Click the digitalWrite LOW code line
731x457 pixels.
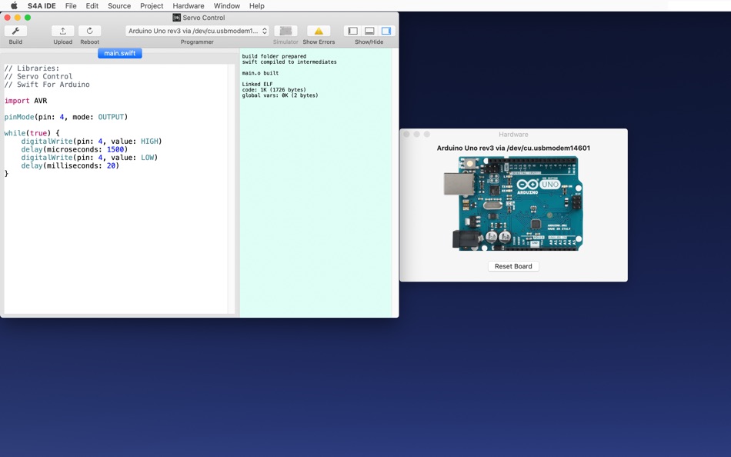point(89,158)
